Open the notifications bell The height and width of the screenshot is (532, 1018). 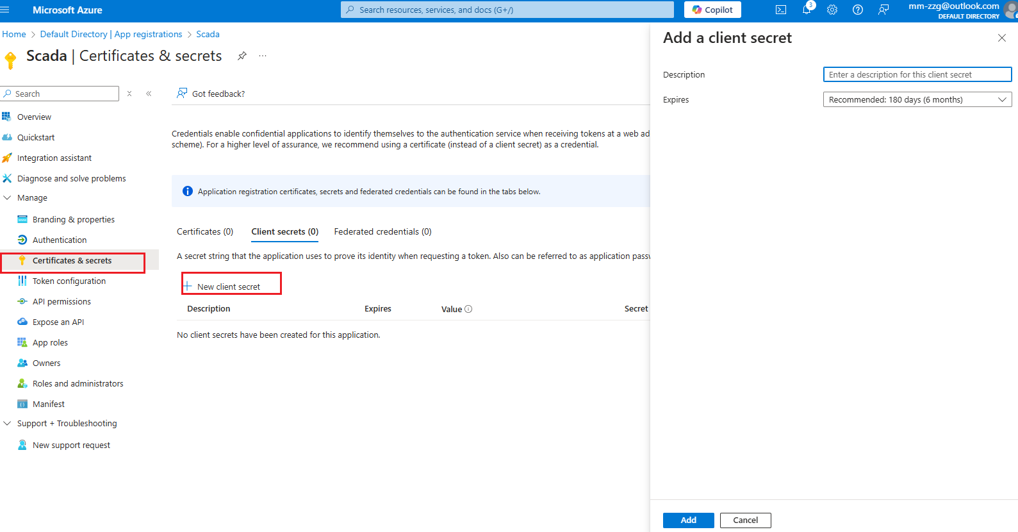807,10
